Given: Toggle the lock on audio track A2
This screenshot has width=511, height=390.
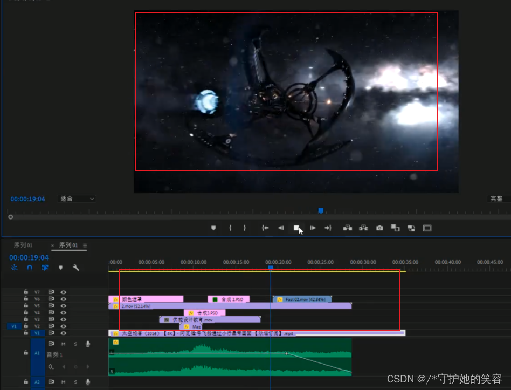Looking at the screenshot, I should pyautogui.click(x=26, y=381).
